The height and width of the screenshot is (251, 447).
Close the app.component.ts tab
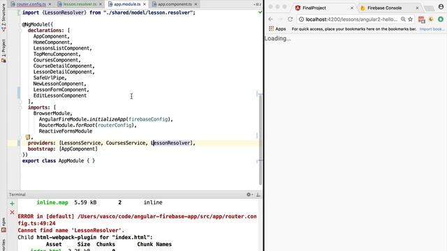[196, 4]
